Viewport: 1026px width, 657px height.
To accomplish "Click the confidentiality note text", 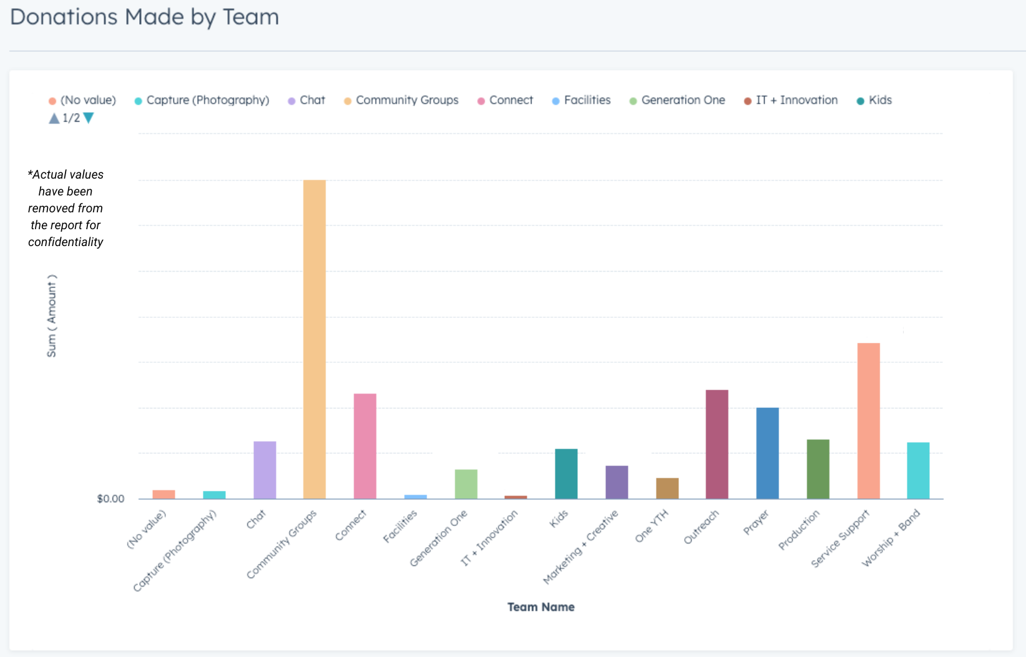I will (66, 208).
